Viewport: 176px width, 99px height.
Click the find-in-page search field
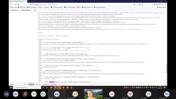[x=16, y=84]
